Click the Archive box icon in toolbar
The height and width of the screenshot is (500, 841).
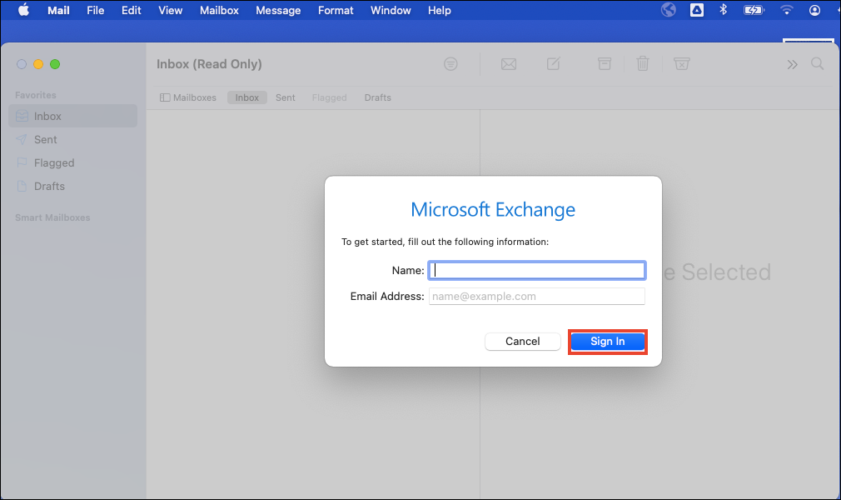coord(605,64)
